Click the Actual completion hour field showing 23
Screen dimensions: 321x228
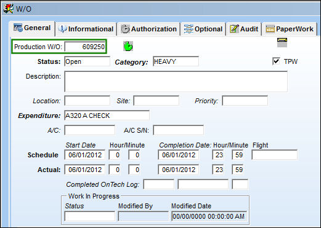tap(218, 170)
